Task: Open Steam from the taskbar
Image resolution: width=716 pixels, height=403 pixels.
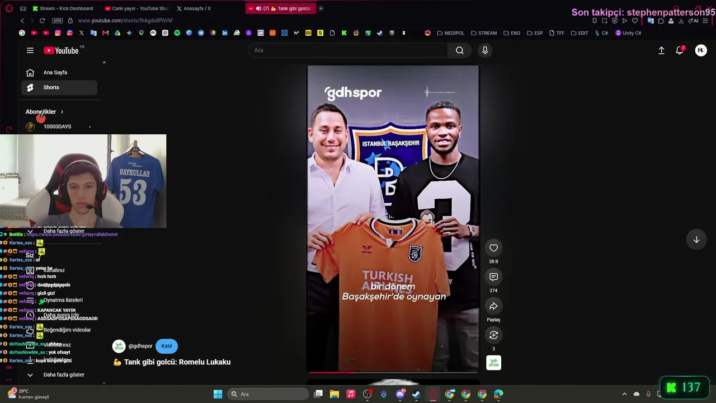Action: 416,394
